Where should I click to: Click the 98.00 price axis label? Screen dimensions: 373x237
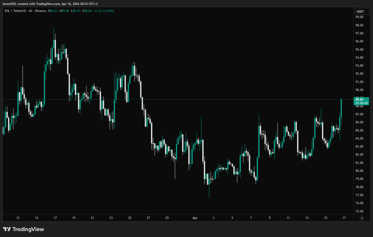click(360, 25)
